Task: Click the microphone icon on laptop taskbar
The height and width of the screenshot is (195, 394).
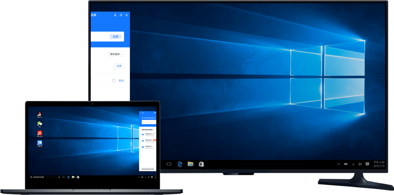Action: (x=59, y=177)
